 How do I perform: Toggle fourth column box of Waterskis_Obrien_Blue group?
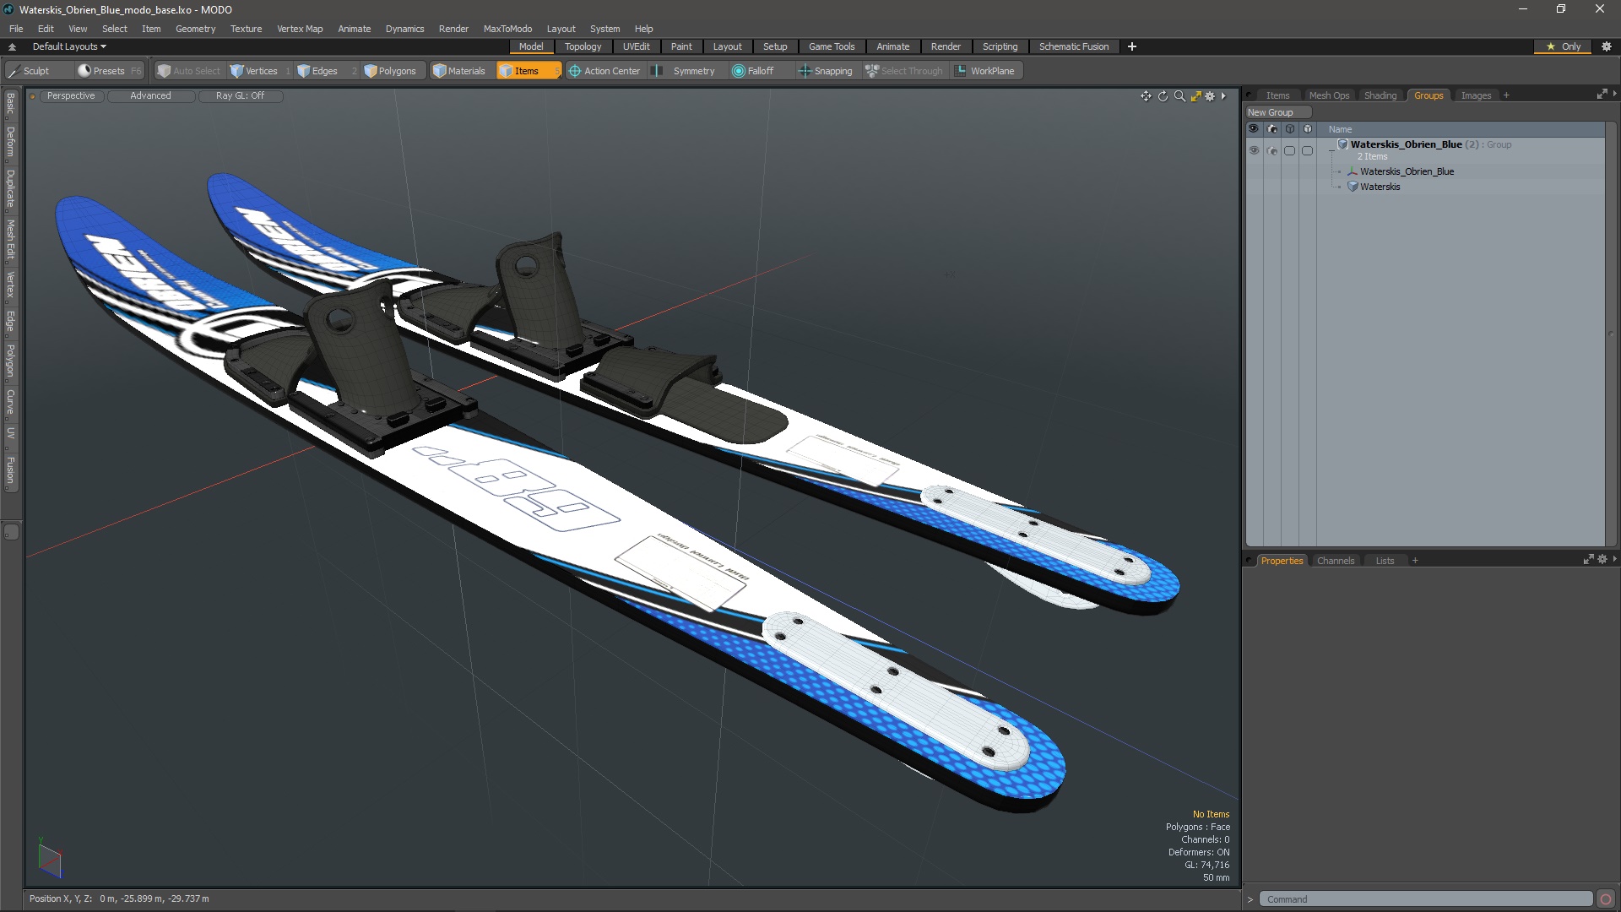pyautogui.click(x=1307, y=150)
